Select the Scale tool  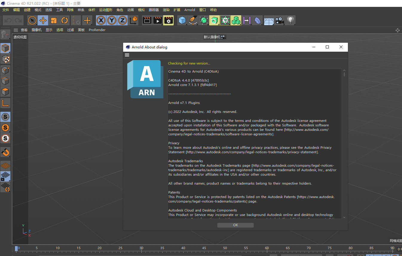(54, 20)
